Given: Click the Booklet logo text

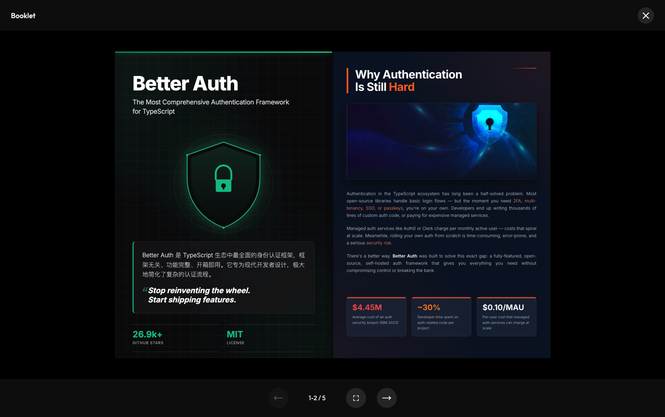Looking at the screenshot, I should 23,15.
